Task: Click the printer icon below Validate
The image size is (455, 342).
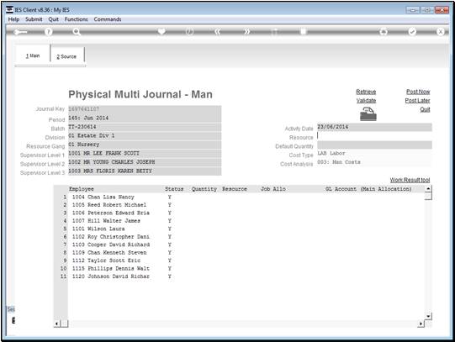Action: click(368, 114)
